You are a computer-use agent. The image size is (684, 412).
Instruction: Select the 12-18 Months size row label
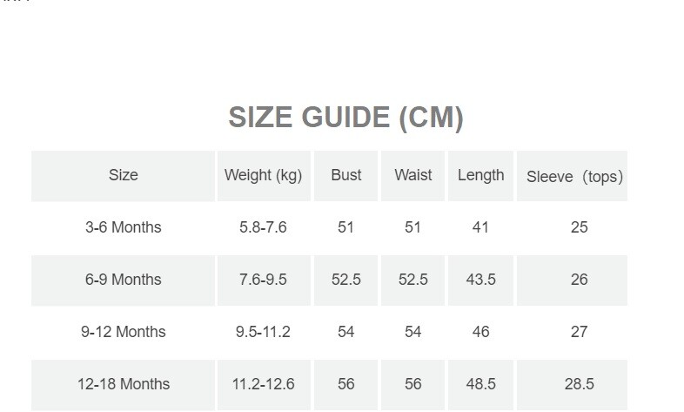(x=123, y=384)
